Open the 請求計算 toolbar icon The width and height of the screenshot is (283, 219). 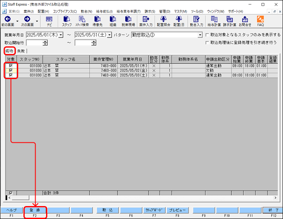tap(230, 19)
